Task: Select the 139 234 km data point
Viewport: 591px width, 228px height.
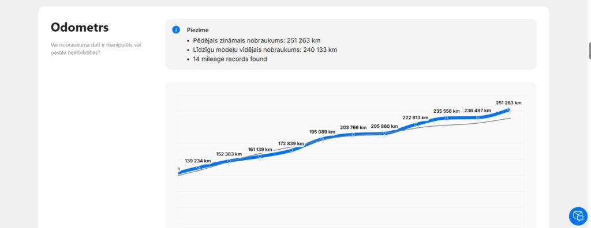Action: 198,168
